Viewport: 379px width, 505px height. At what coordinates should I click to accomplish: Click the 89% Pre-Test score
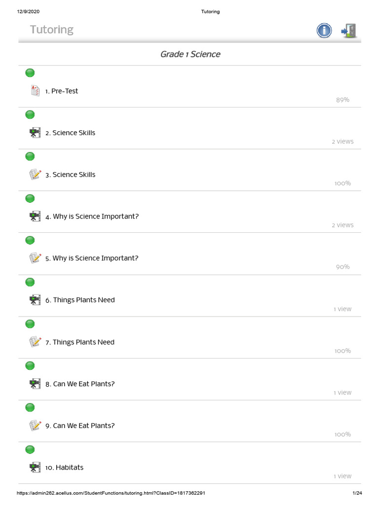click(x=342, y=100)
